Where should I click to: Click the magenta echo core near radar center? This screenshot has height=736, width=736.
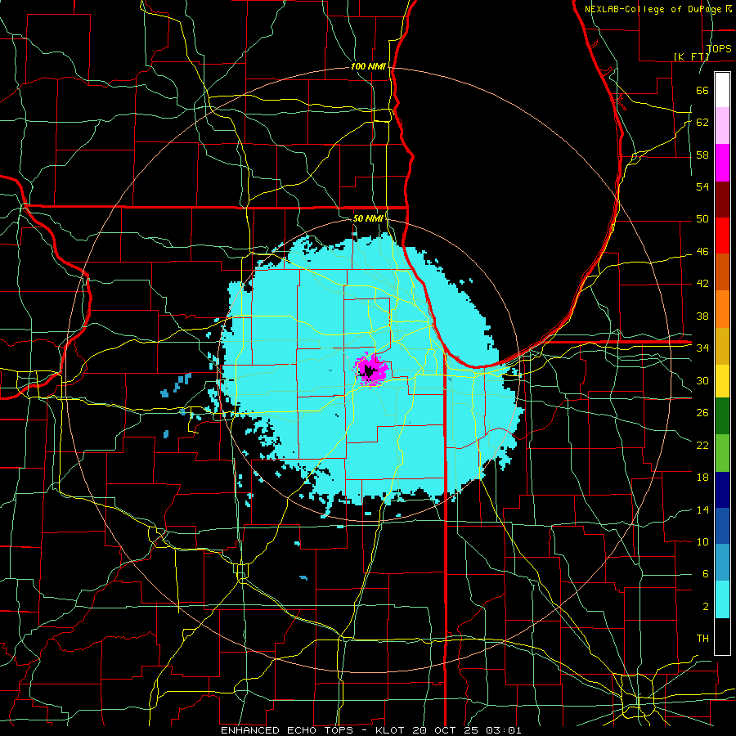point(372,370)
